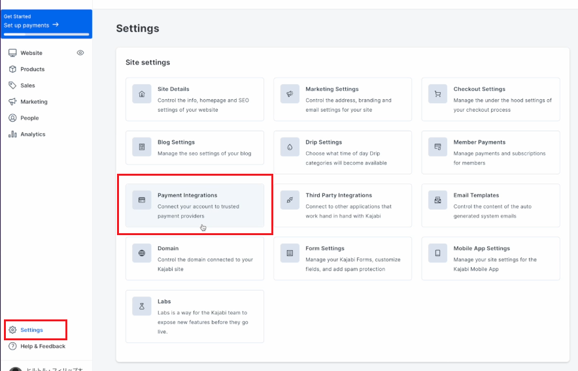Click the Set up payments banner
Image resolution: width=578 pixels, height=371 pixels.
[x=46, y=24]
